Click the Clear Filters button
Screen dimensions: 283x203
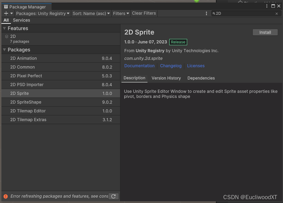(x=144, y=13)
